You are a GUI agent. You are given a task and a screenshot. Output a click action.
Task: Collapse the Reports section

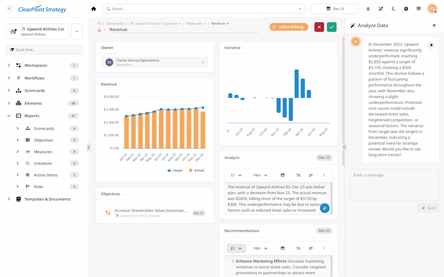[9, 116]
